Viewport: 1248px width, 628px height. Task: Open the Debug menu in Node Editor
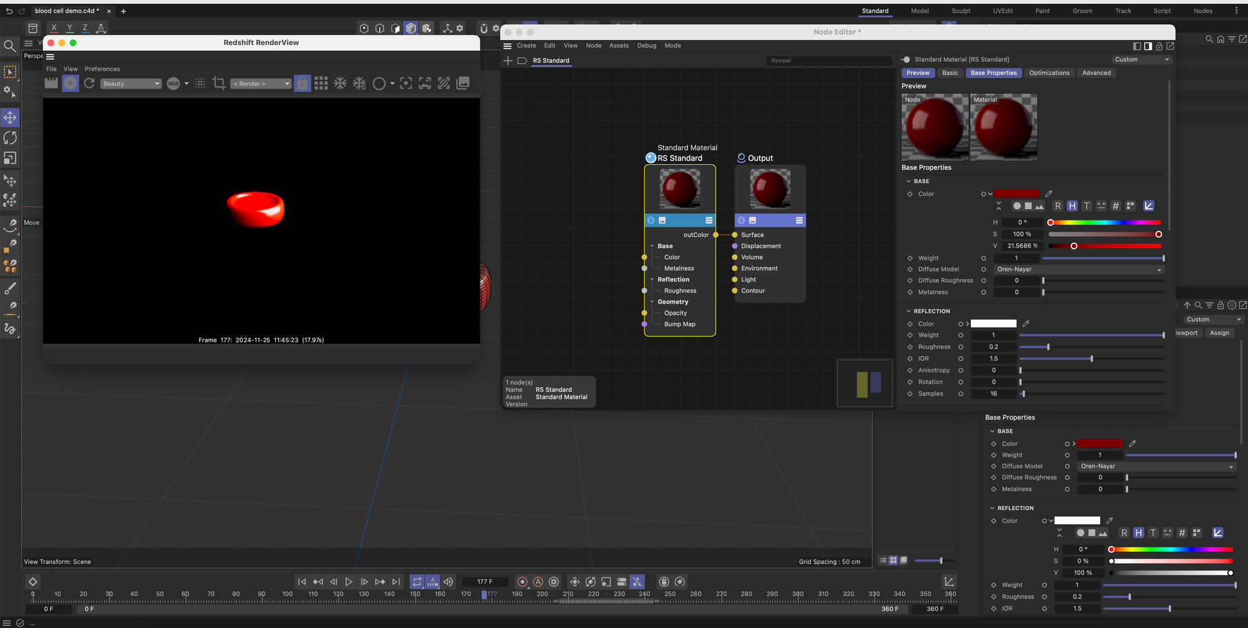pyautogui.click(x=646, y=46)
